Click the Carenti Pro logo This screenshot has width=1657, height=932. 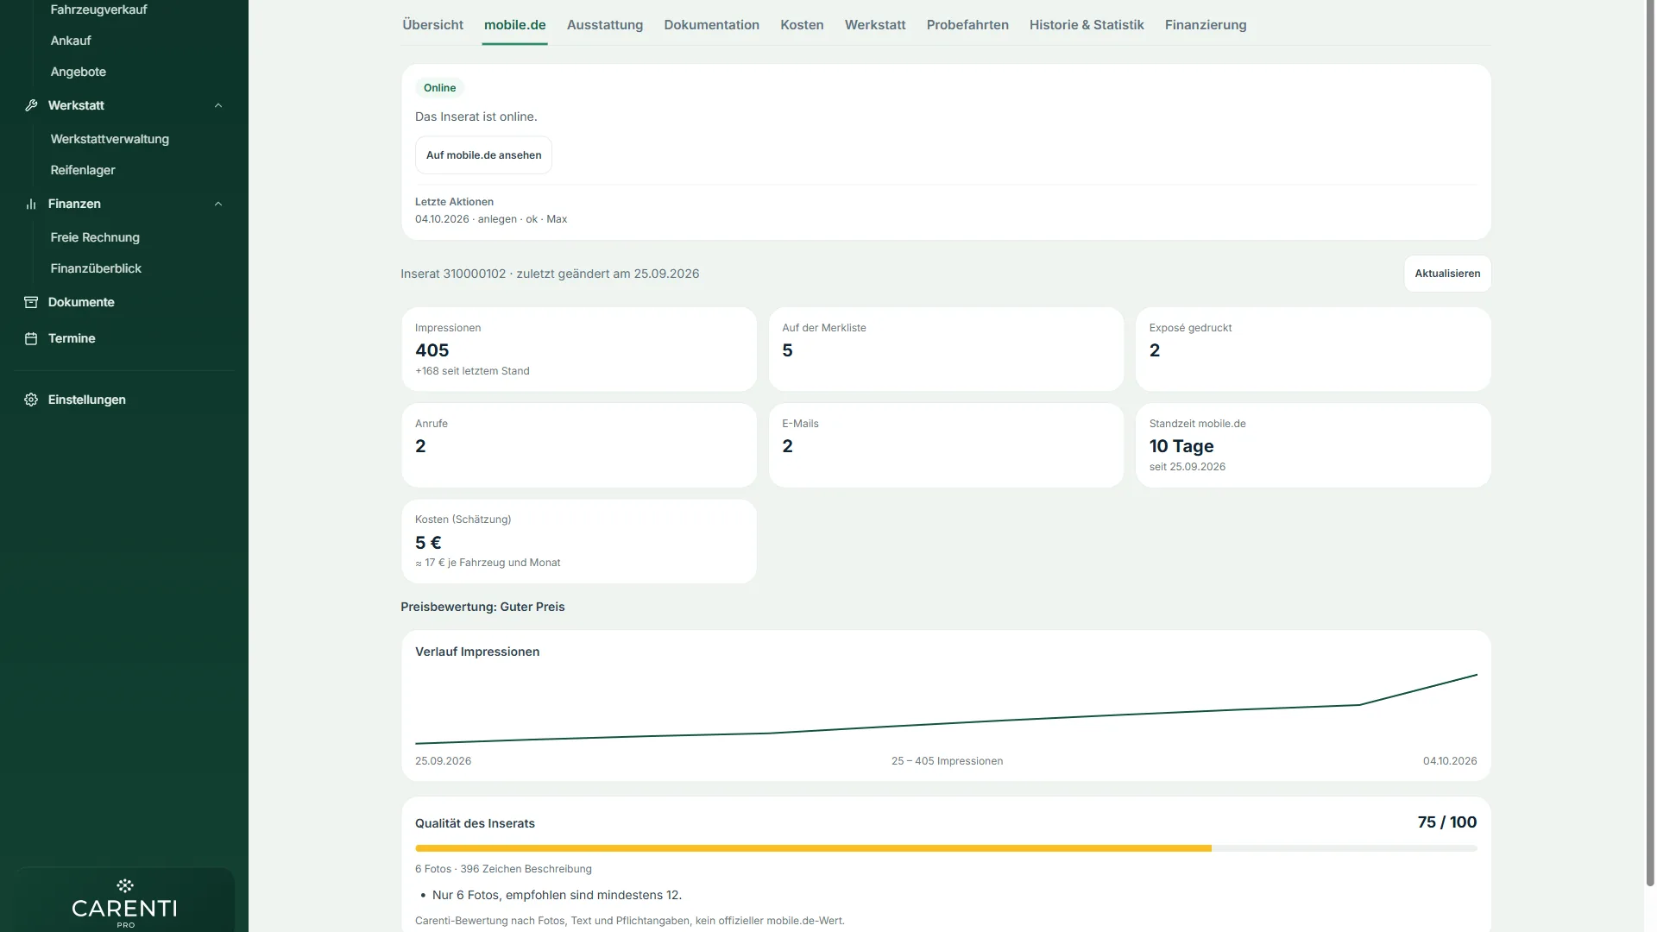pyautogui.click(x=125, y=903)
